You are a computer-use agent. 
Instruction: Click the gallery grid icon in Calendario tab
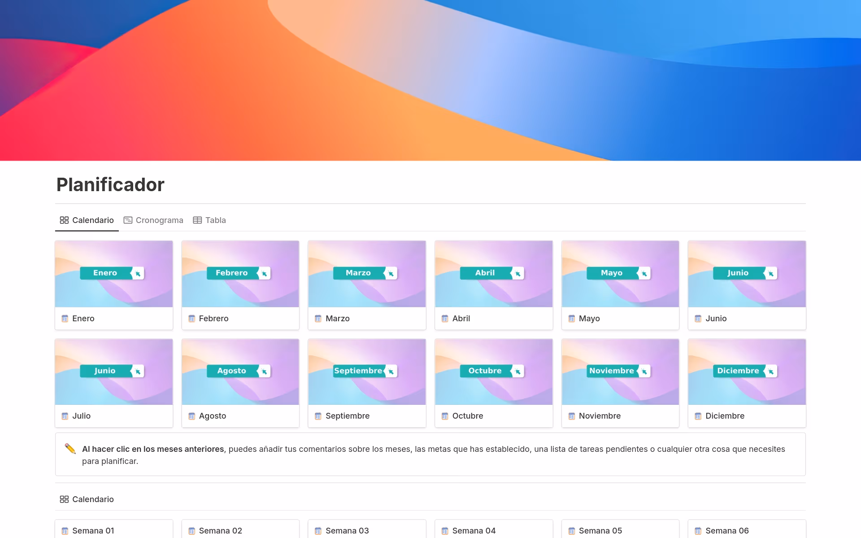pyautogui.click(x=64, y=220)
